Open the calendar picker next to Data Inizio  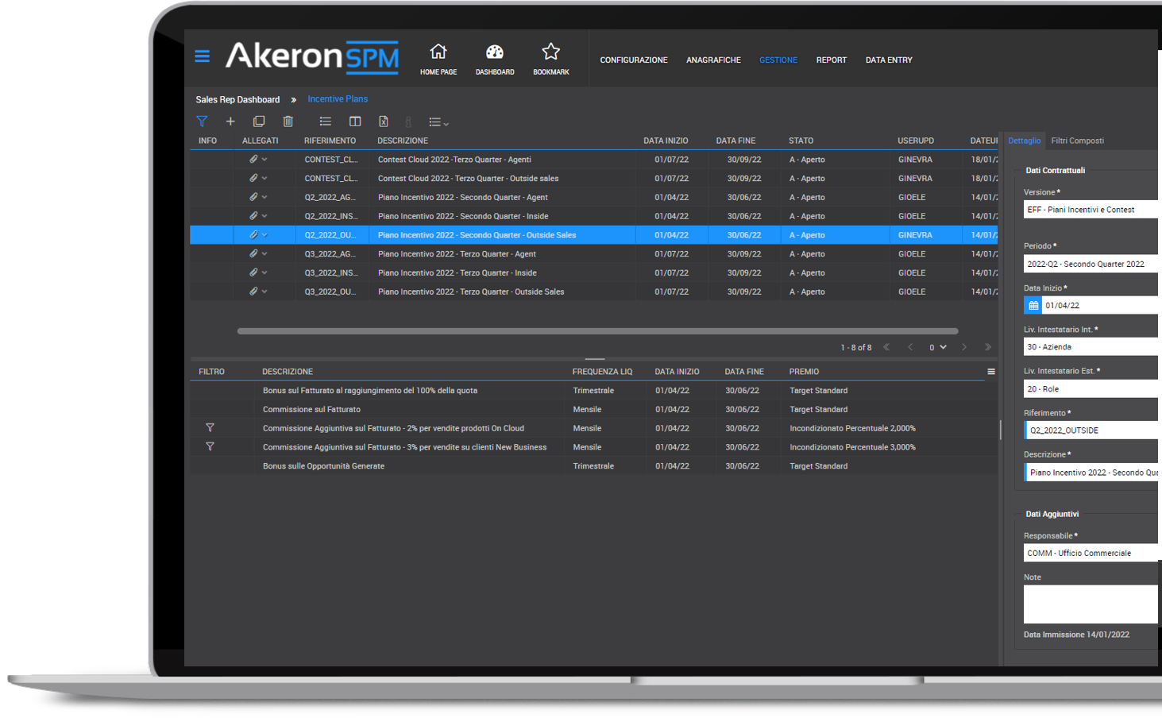(1032, 304)
